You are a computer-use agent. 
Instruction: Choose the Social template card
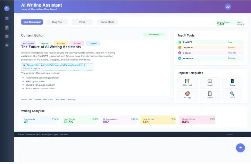click(x=232, y=83)
